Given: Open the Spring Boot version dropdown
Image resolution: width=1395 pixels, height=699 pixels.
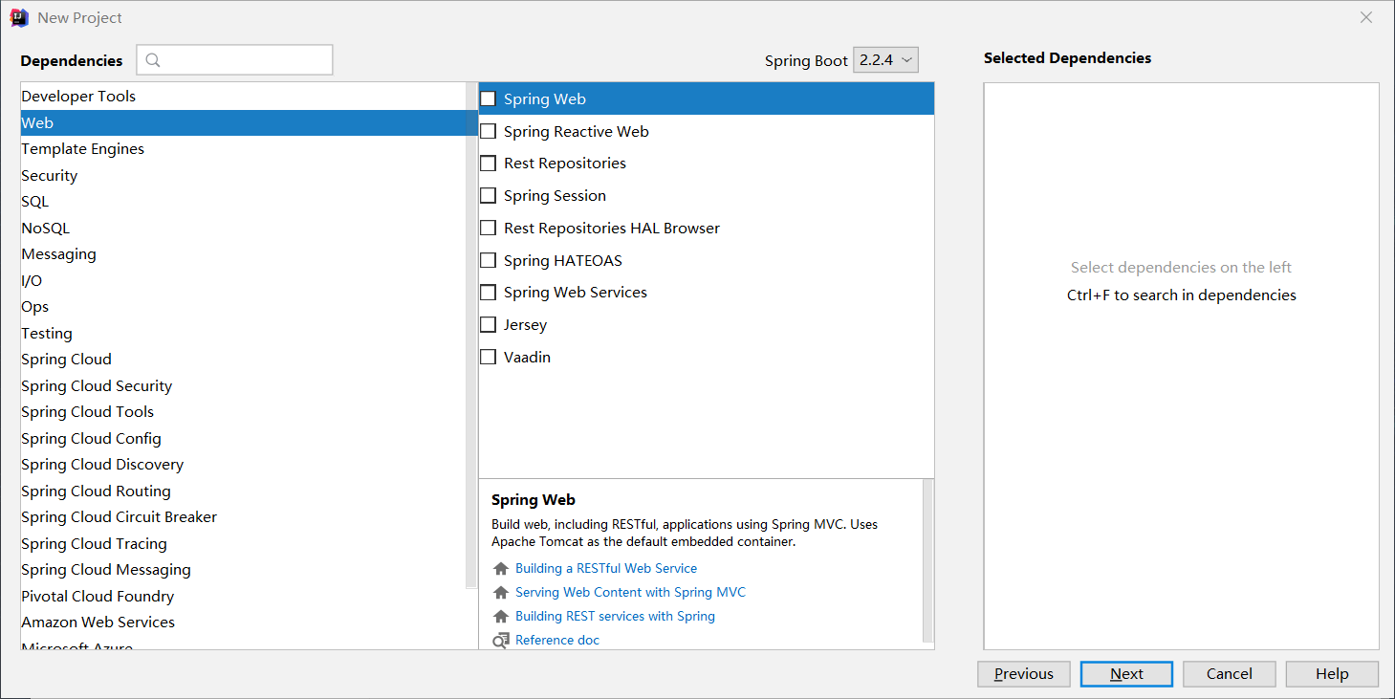Looking at the screenshot, I should [885, 60].
